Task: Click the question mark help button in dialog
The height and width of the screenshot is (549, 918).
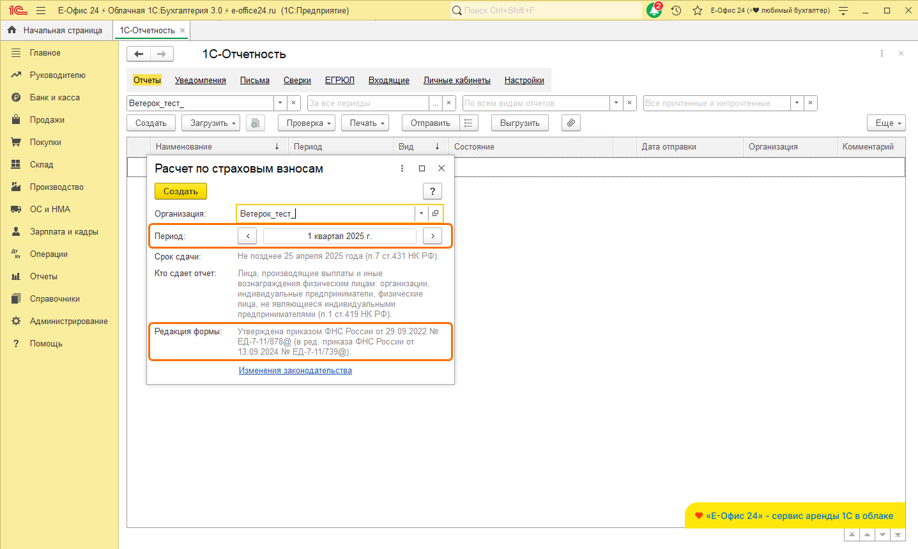Action: [432, 191]
